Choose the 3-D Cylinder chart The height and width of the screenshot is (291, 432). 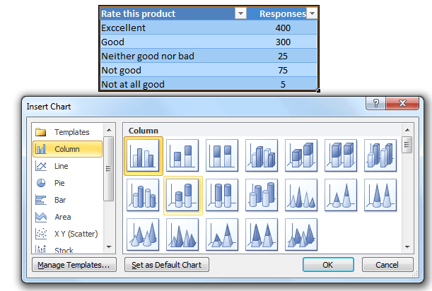(x=262, y=195)
